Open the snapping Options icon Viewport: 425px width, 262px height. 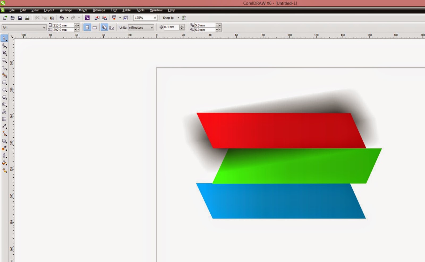[x=184, y=18]
